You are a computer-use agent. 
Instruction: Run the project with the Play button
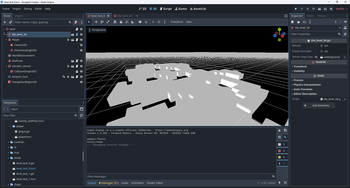pos(296,9)
